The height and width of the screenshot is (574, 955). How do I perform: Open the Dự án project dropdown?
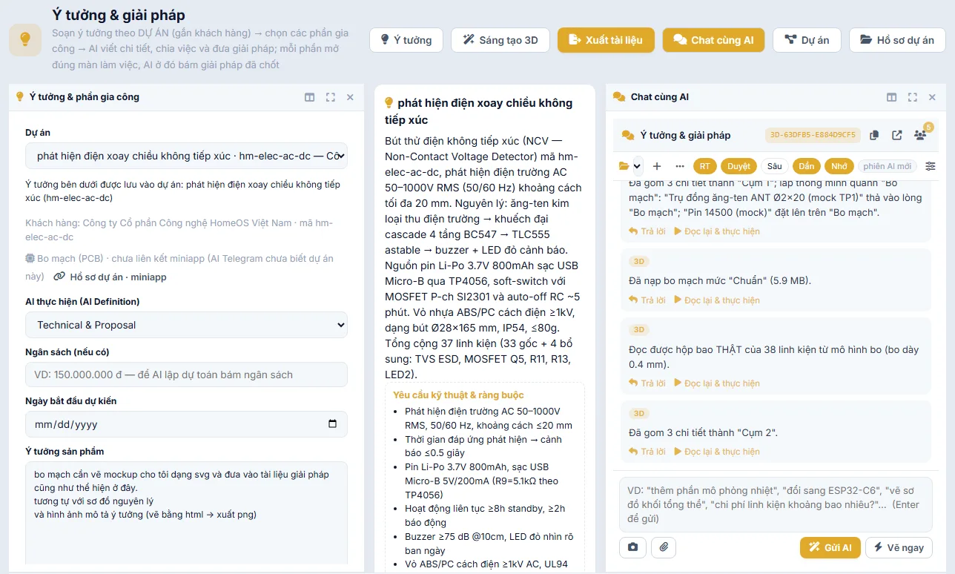coord(187,156)
